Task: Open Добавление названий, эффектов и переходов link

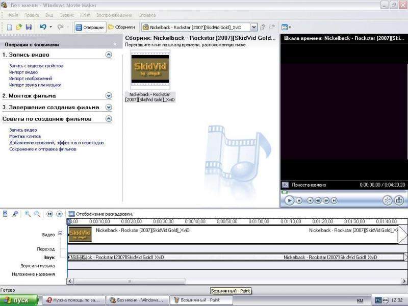Action: [57, 143]
